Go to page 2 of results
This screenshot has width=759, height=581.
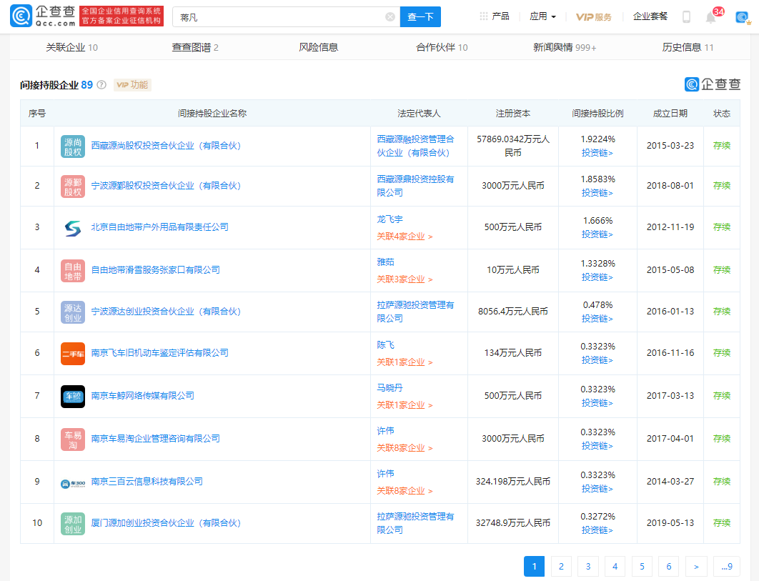pos(561,567)
